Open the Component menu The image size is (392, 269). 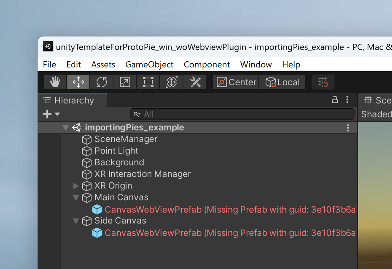click(x=207, y=65)
